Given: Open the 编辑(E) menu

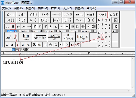Looking at the screenshot, I should pos(18,8).
